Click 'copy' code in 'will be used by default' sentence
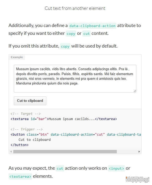 pyautogui.click(x=65, y=46)
